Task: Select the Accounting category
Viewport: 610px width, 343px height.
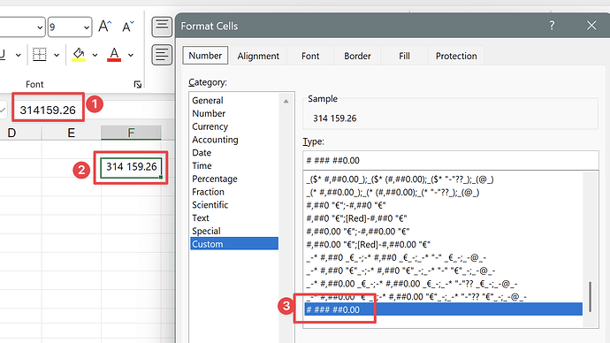Action: (x=234, y=140)
